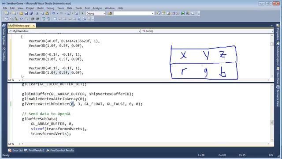Open the Team menu
This screenshot has width=282, height=159.
(x=61, y=8)
